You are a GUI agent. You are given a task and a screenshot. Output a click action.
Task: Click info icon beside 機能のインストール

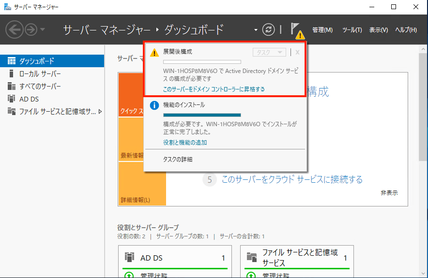[154, 105]
